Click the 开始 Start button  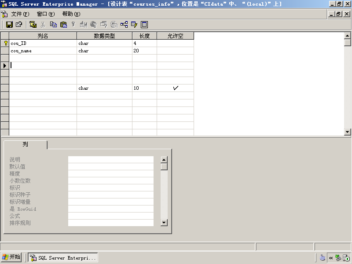coord(11,257)
